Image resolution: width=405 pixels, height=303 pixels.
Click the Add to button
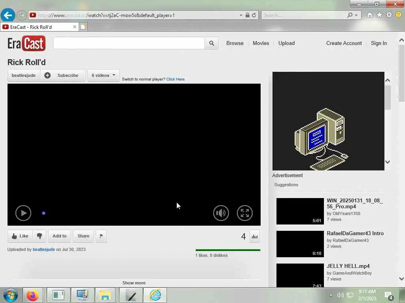59,236
